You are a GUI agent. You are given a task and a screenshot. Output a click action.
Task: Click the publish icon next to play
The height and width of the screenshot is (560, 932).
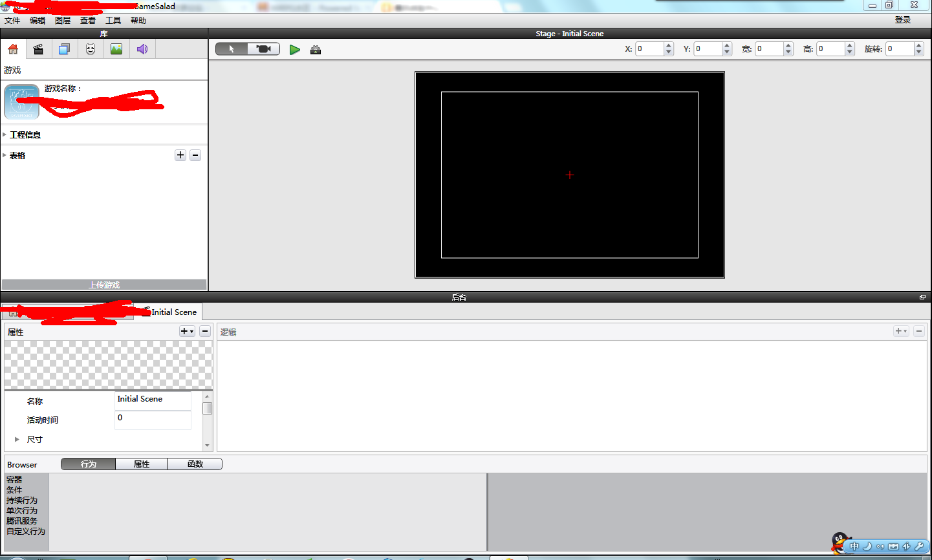pyautogui.click(x=316, y=50)
